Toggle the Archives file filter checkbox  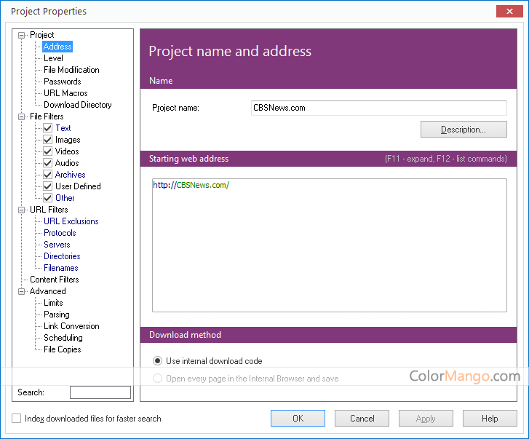pyautogui.click(x=48, y=175)
